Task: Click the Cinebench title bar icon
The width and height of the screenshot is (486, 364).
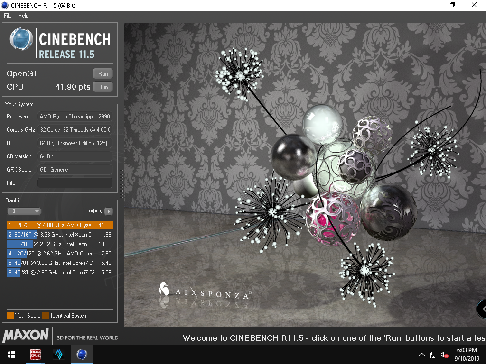Action: tap(5, 5)
